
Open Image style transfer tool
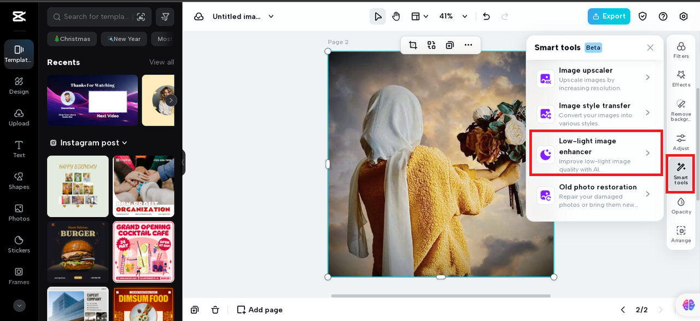click(595, 114)
